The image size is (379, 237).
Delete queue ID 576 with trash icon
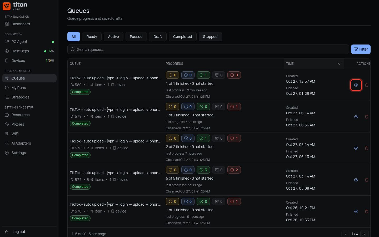(367, 211)
